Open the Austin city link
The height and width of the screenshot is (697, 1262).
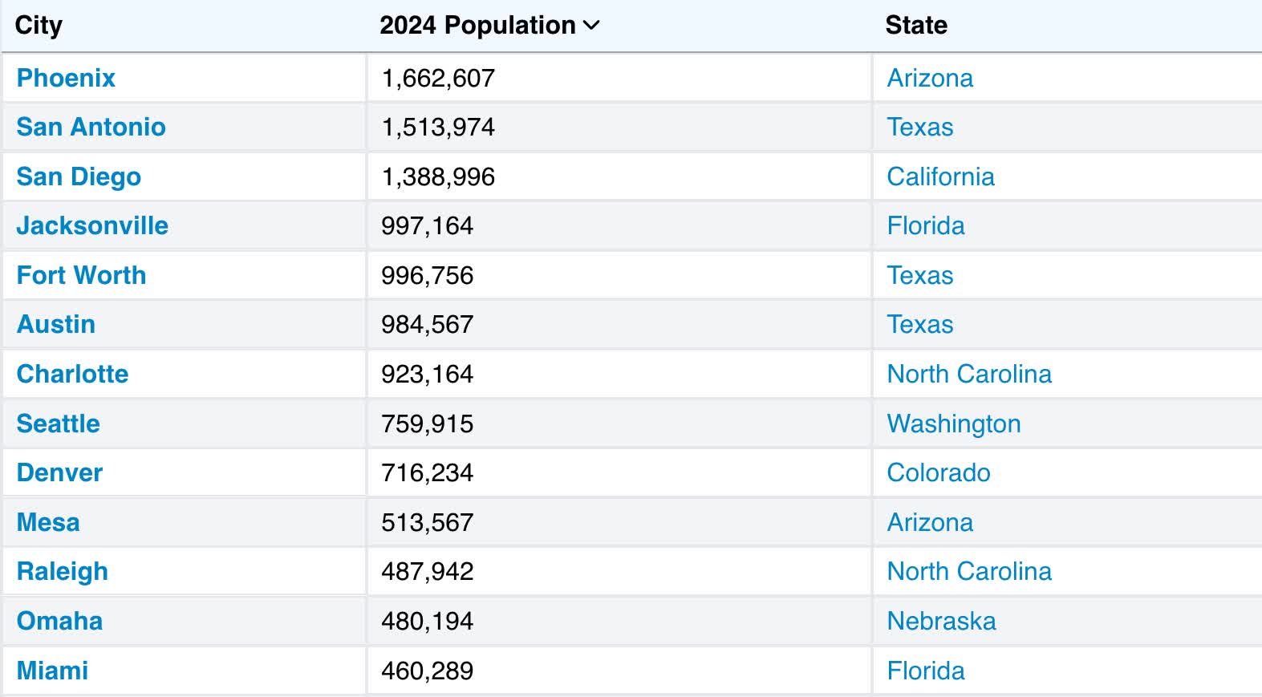point(56,324)
